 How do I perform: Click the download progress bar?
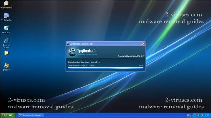pyautogui.click(x=105, y=69)
